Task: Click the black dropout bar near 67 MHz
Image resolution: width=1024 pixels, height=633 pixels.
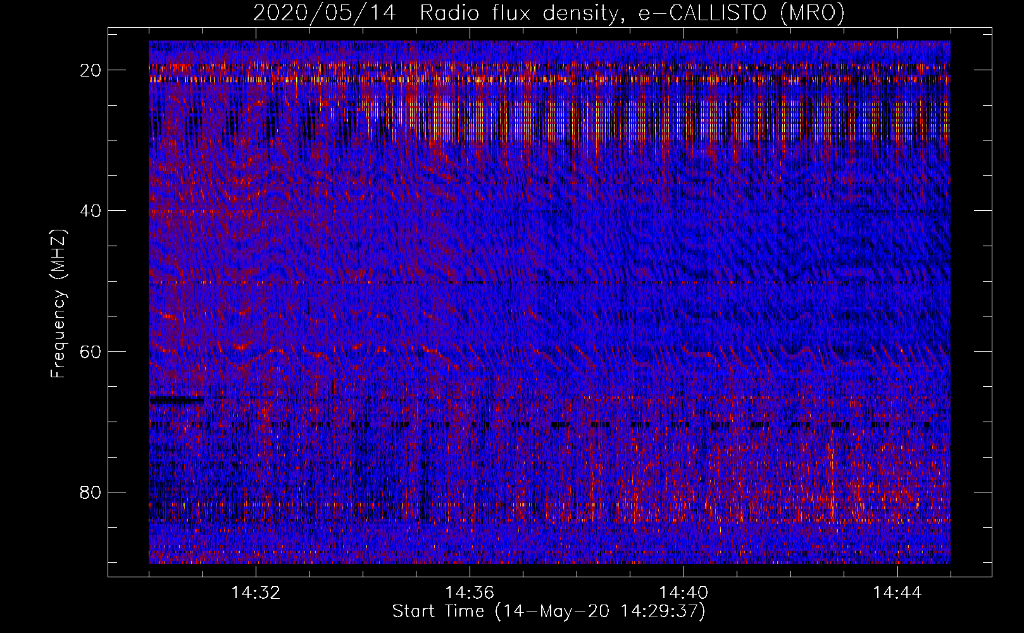Action: click(177, 400)
